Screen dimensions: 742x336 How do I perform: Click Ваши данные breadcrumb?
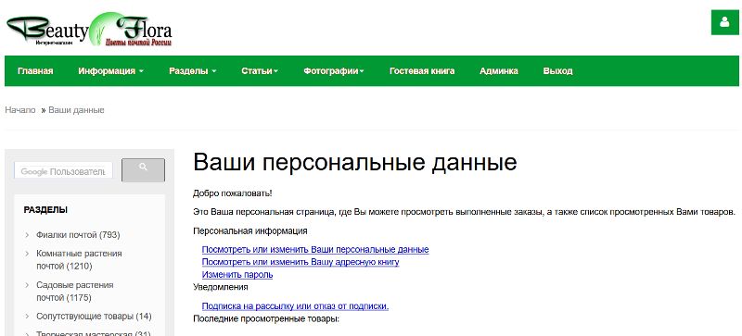click(x=76, y=110)
